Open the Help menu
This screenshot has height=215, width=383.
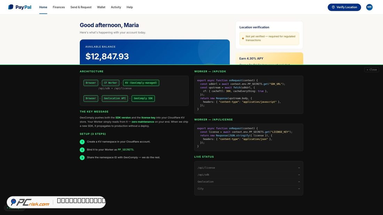pos(130,7)
